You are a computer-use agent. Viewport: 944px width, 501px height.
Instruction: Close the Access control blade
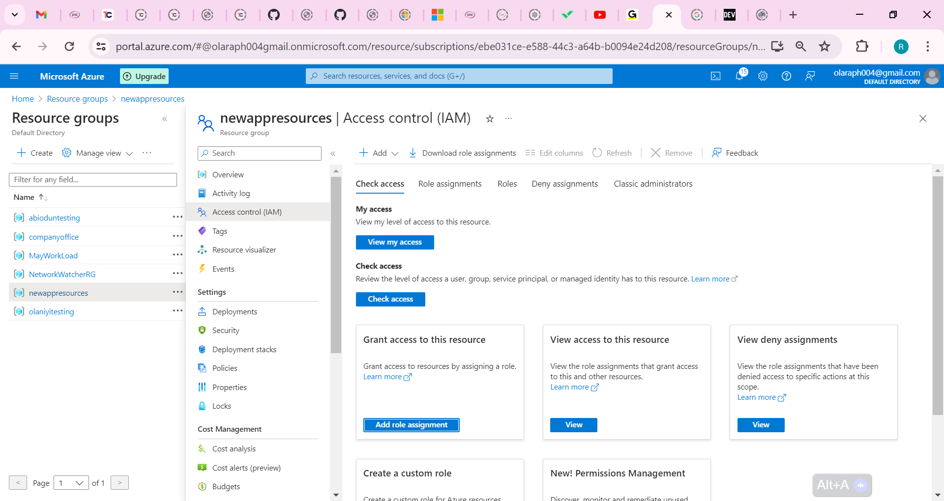point(923,118)
